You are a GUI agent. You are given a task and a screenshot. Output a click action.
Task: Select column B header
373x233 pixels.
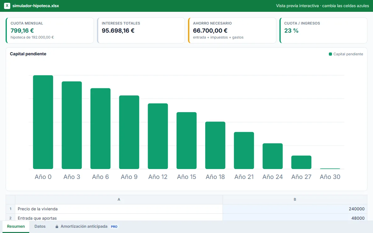(x=295, y=200)
